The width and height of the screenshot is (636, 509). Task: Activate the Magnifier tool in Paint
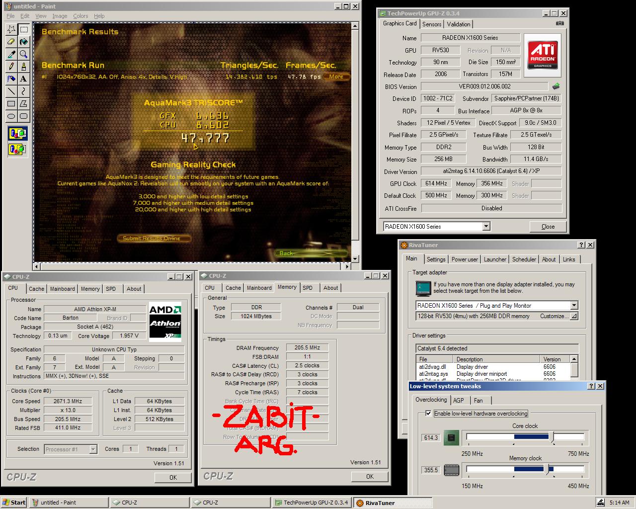(x=23, y=54)
